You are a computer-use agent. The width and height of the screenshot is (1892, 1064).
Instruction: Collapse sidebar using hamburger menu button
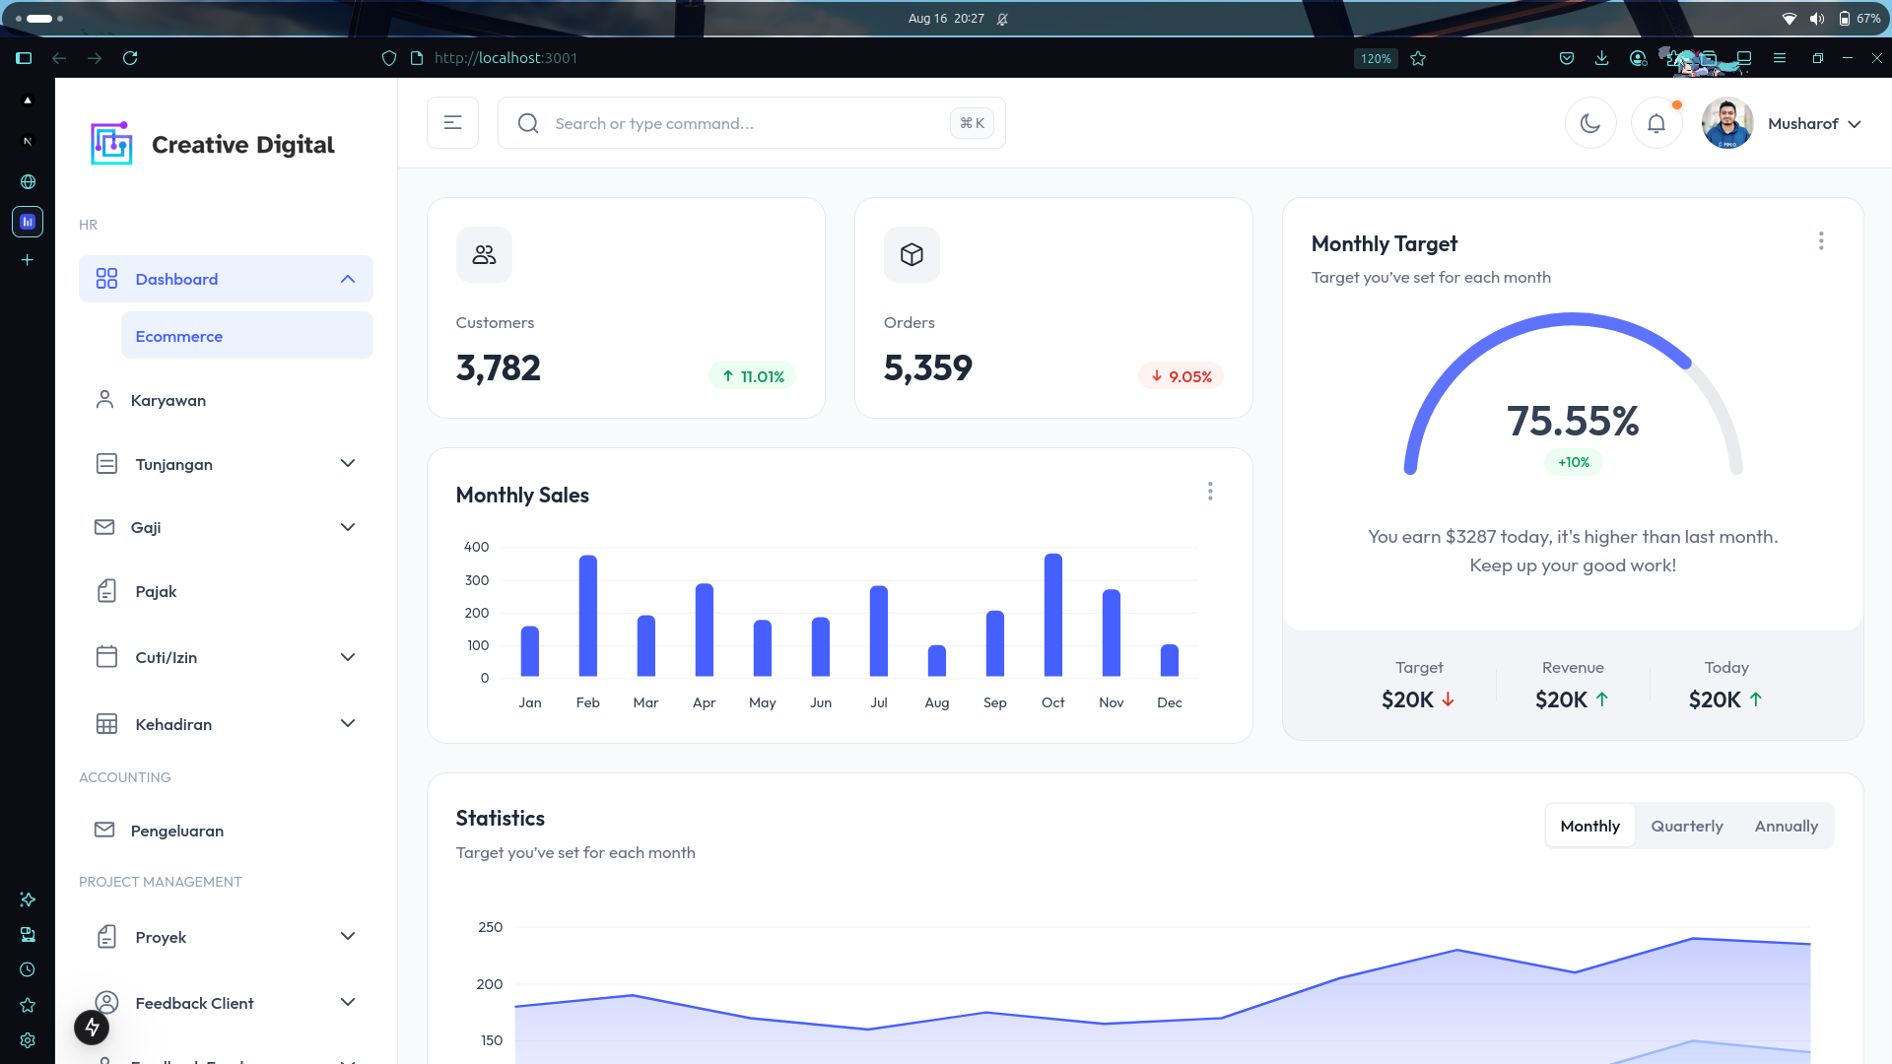[452, 123]
